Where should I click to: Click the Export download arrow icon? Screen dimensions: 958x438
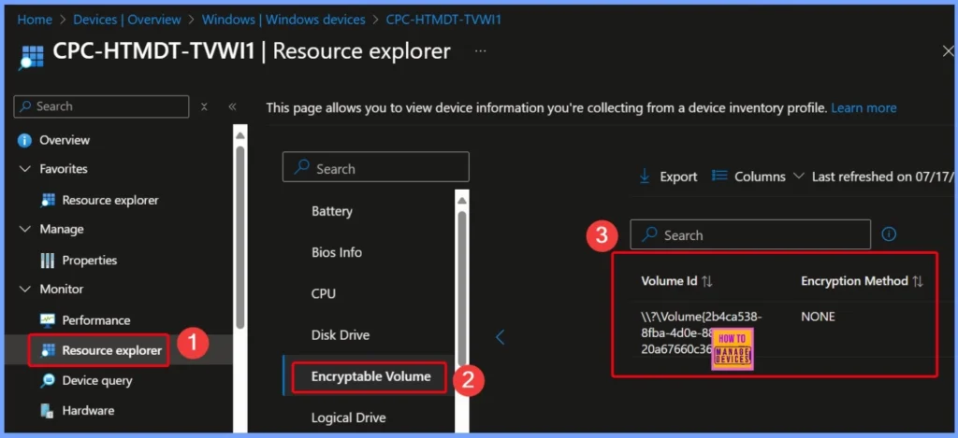tap(644, 177)
